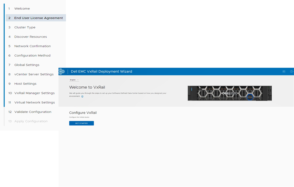Click the Get Started button
Viewport: 294px width, 187px height.
[81, 123]
